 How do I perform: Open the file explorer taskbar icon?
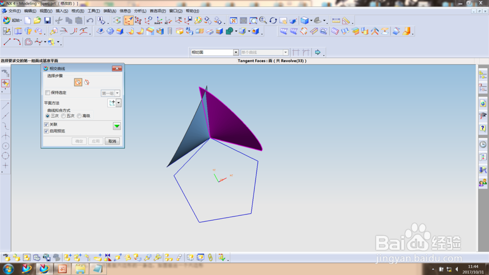[80, 269]
